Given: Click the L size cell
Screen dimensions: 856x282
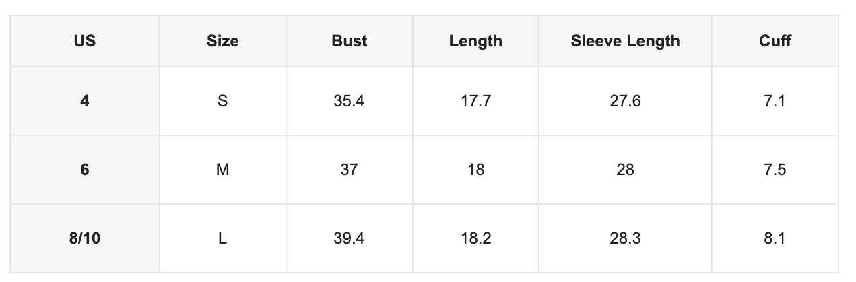Looking at the screenshot, I should pyautogui.click(x=223, y=238).
